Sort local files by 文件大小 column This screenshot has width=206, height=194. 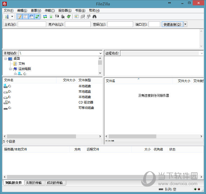pyautogui.click(x=67, y=80)
